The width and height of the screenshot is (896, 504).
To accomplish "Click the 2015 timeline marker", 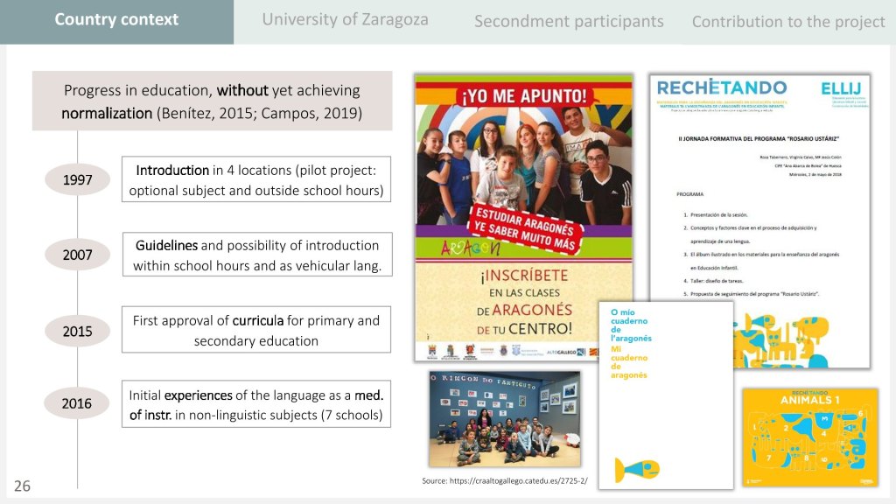I will (77, 332).
